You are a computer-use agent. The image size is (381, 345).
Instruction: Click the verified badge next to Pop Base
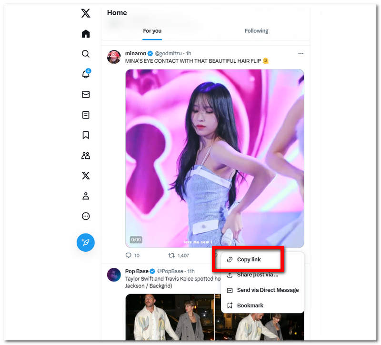[152, 271]
